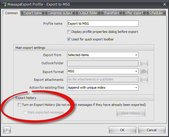Open Export attachments ellipsis options button

[144, 79]
